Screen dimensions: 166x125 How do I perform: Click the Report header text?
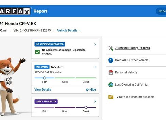(x=40, y=11)
